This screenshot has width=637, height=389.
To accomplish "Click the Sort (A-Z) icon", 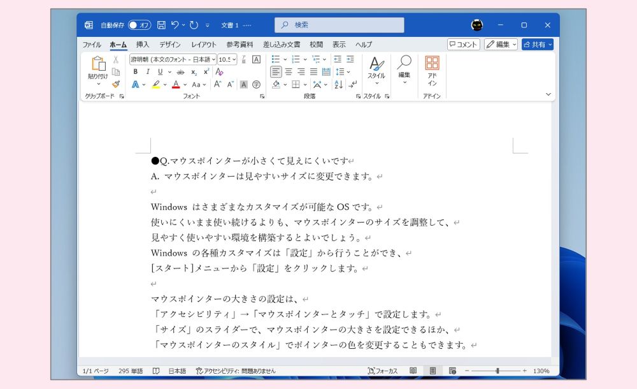I will click(x=338, y=85).
